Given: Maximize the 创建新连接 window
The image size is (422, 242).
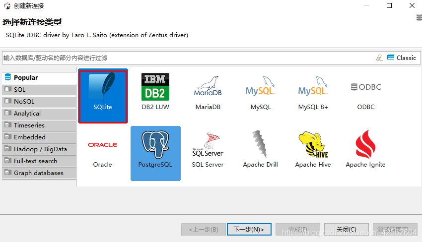Looking at the screenshot, I should 389,5.
